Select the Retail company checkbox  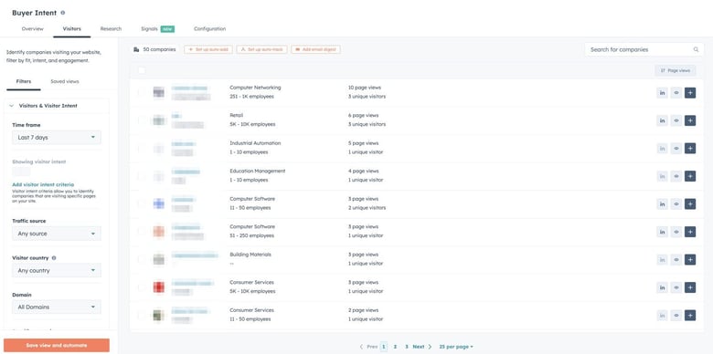coord(142,120)
